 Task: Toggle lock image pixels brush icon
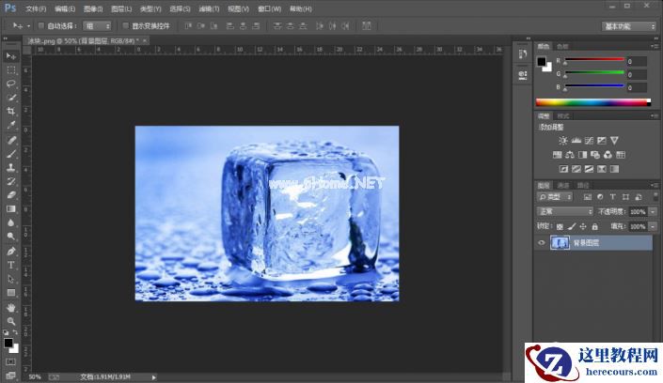click(572, 227)
